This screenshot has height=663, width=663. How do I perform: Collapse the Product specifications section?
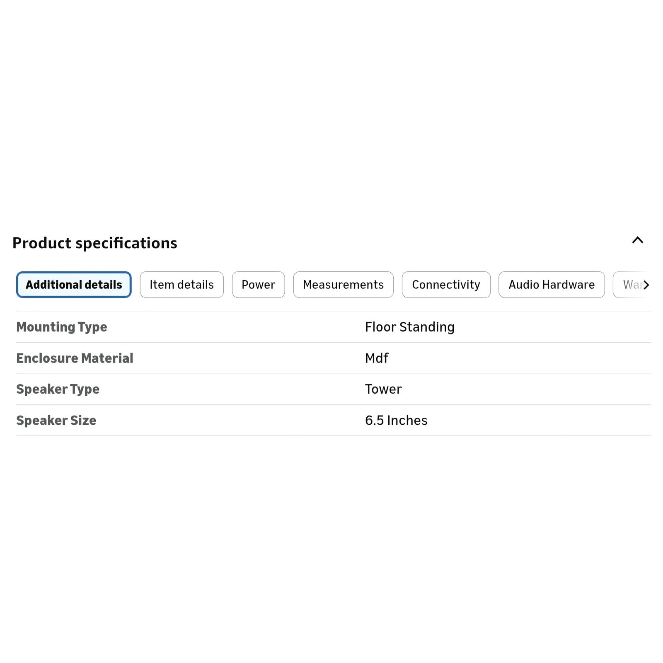(x=637, y=240)
